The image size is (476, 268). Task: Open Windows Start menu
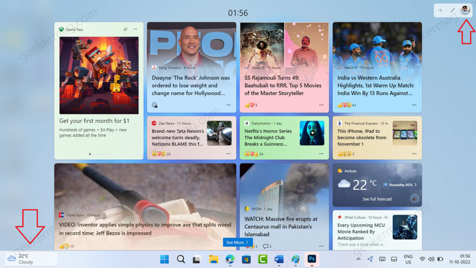click(164, 259)
